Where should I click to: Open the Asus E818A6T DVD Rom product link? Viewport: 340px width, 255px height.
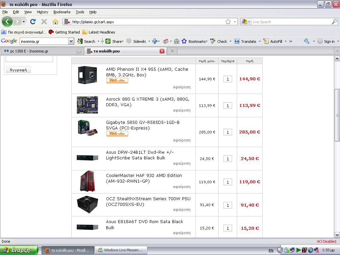144,225
